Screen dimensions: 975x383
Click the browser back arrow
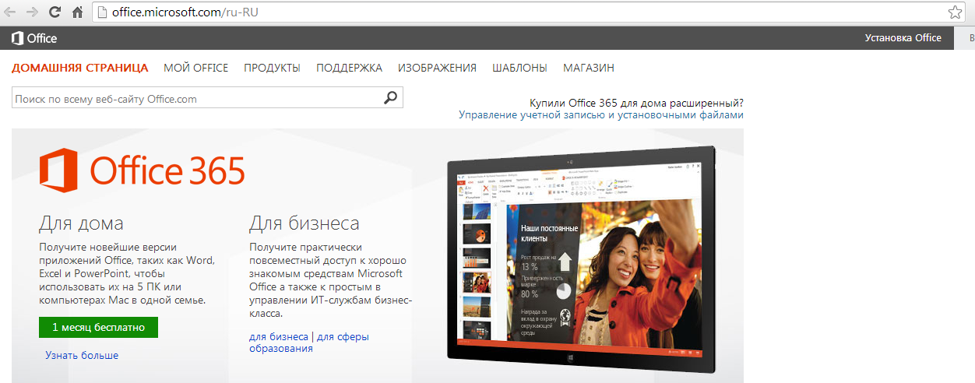click(11, 12)
